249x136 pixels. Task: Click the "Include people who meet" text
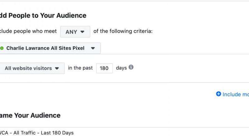[x=28, y=32]
